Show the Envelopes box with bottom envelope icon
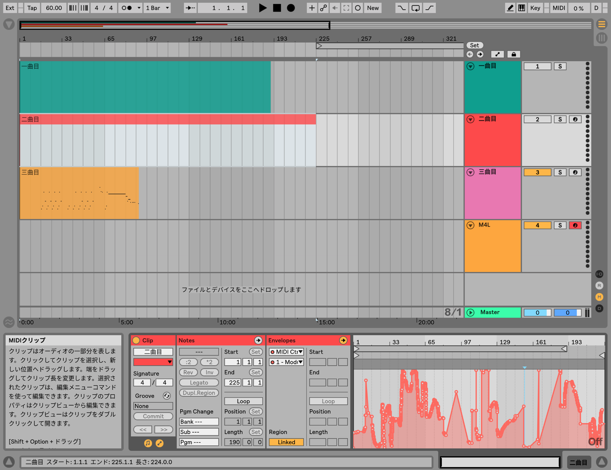This screenshot has height=470, width=611. click(159, 443)
